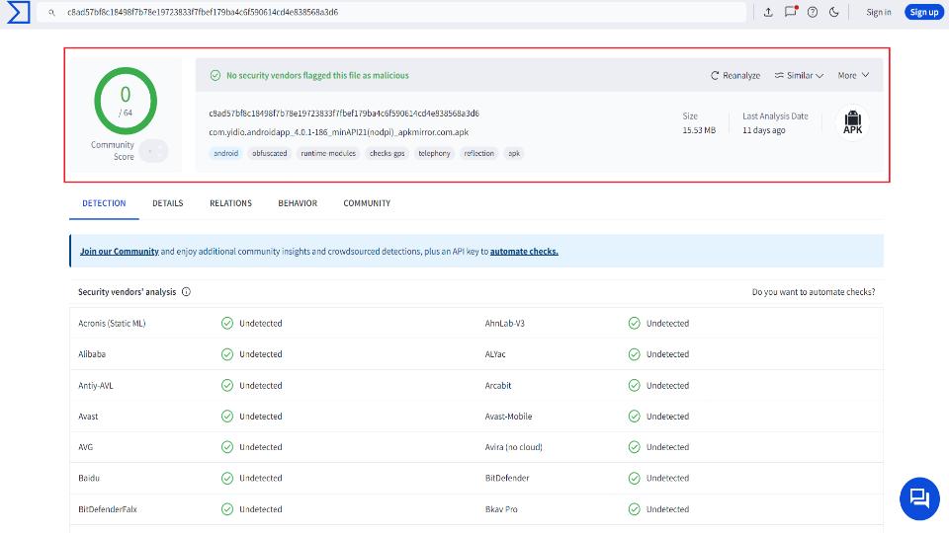Click the 'Acronis (Static ML)' vendor name
Viewport: 949px width, 533px height.
pos(112,324)
